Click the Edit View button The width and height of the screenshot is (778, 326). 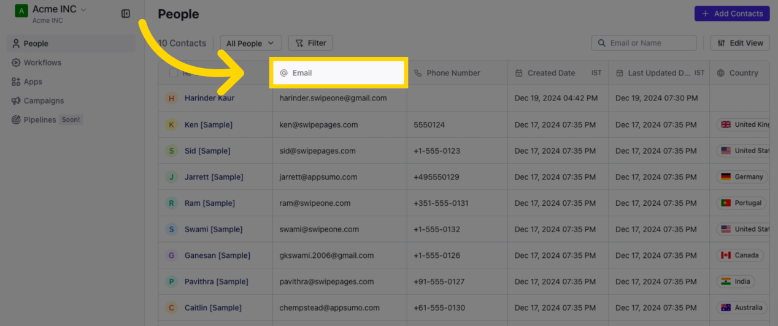point(739,43)
